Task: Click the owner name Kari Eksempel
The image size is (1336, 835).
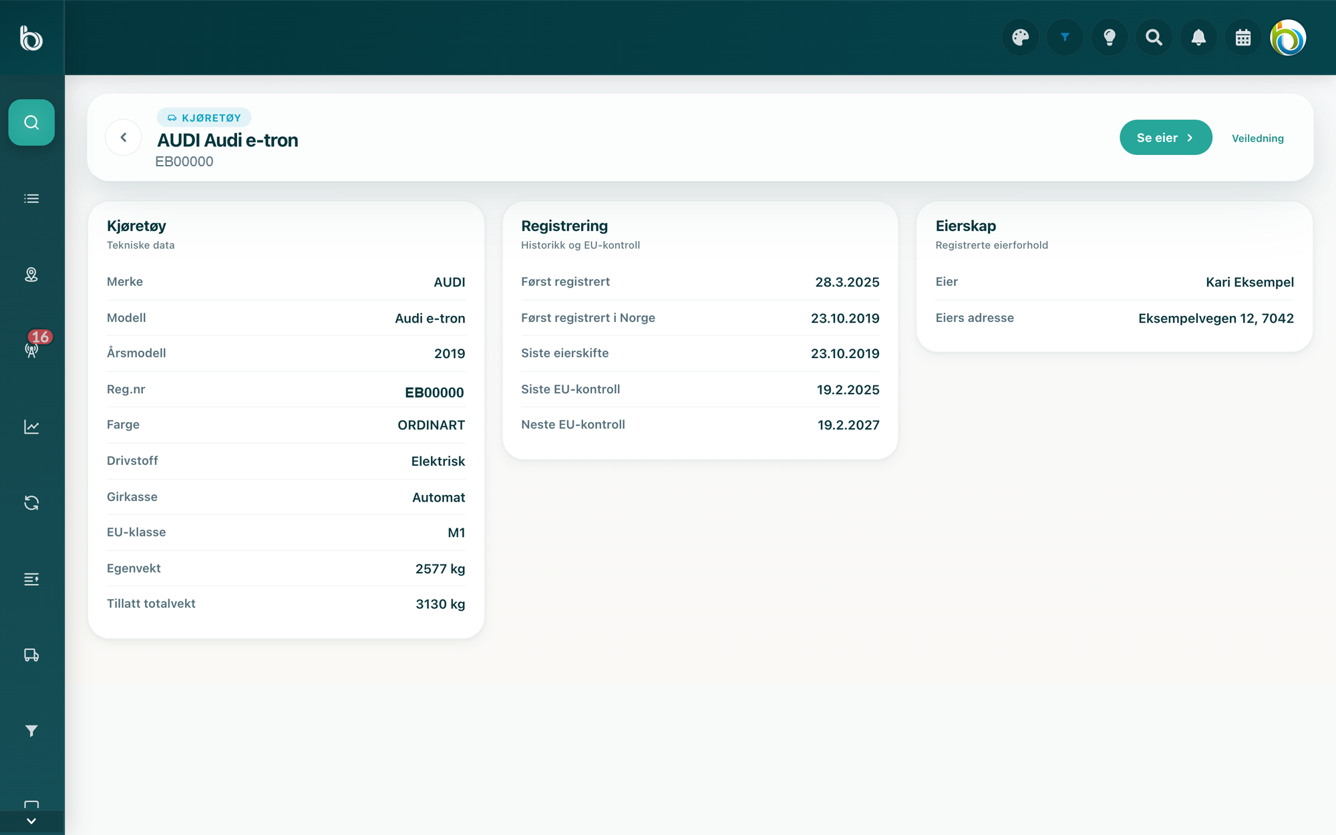Action: tap(1250, 283)
